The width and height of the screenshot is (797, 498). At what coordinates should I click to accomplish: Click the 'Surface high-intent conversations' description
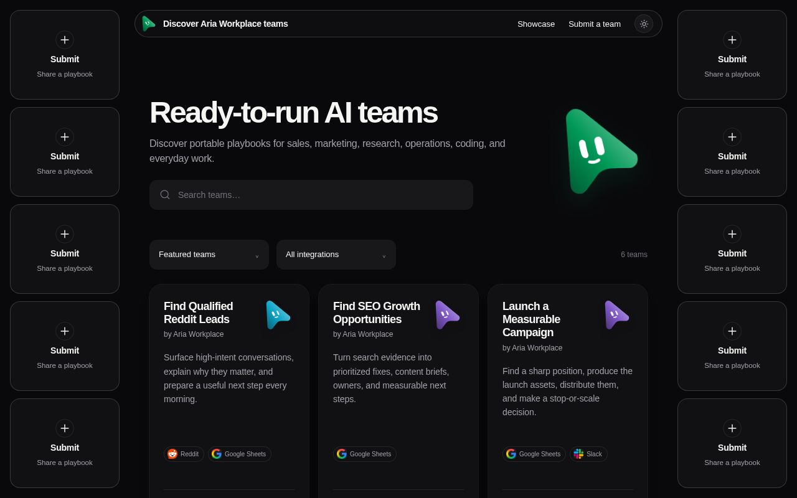click(229, 378)
